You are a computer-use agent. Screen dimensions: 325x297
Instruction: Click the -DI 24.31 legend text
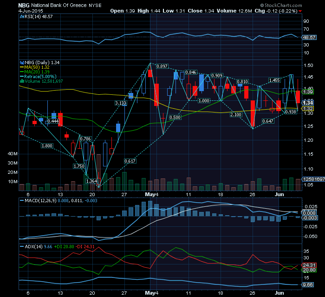pyautogui.click(x=85, y=246)
